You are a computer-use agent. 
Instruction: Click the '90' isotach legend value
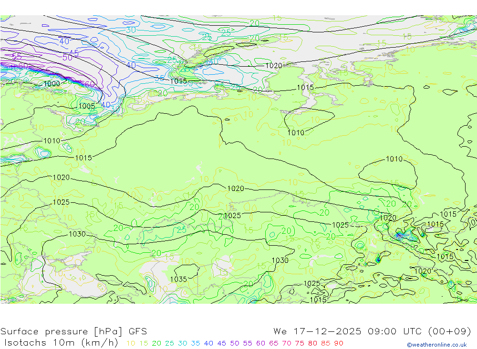(x=339, y=343)
